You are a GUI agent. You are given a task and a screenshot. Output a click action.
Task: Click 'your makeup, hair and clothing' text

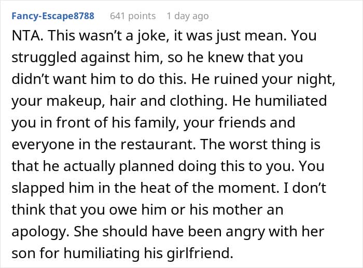[119, 101]
